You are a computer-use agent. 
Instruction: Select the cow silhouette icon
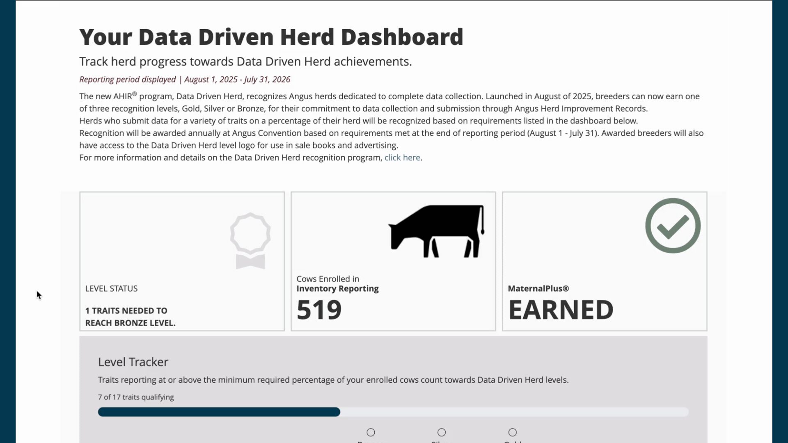[436, 232]
